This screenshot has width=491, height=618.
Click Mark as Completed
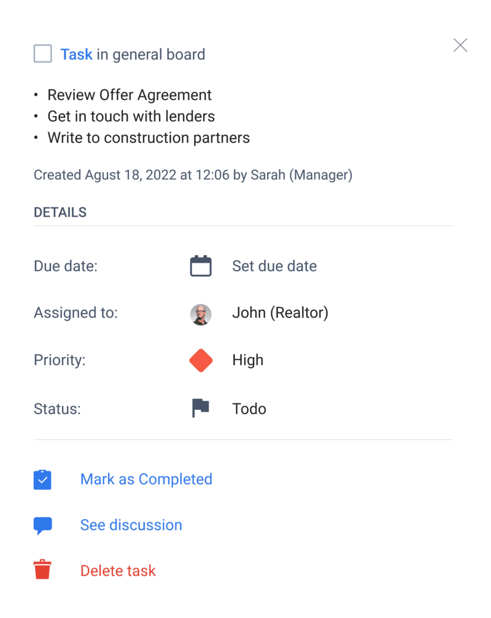click(x=146, y=479)
